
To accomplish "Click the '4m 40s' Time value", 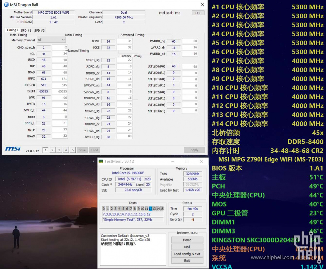I will 193,208.
